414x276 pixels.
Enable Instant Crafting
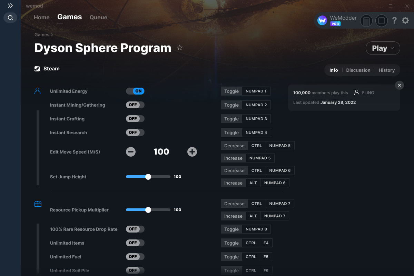click(135, 119)
